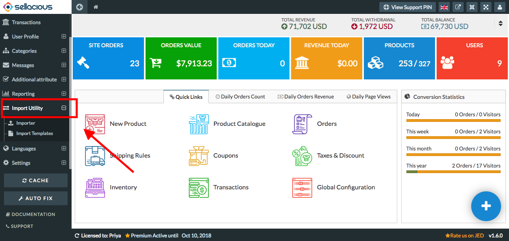
Task: Open the Global Configuration sliders icon
Action: point(302,187)
